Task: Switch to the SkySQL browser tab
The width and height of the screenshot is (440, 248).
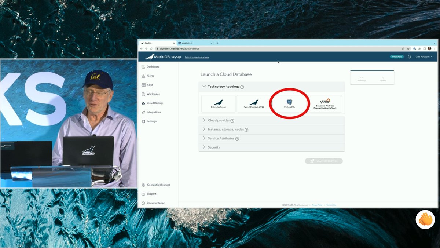Action: click(x=158, y=43)
